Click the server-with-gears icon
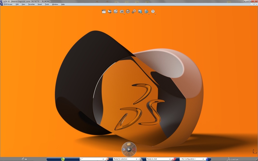 [146, 11]
